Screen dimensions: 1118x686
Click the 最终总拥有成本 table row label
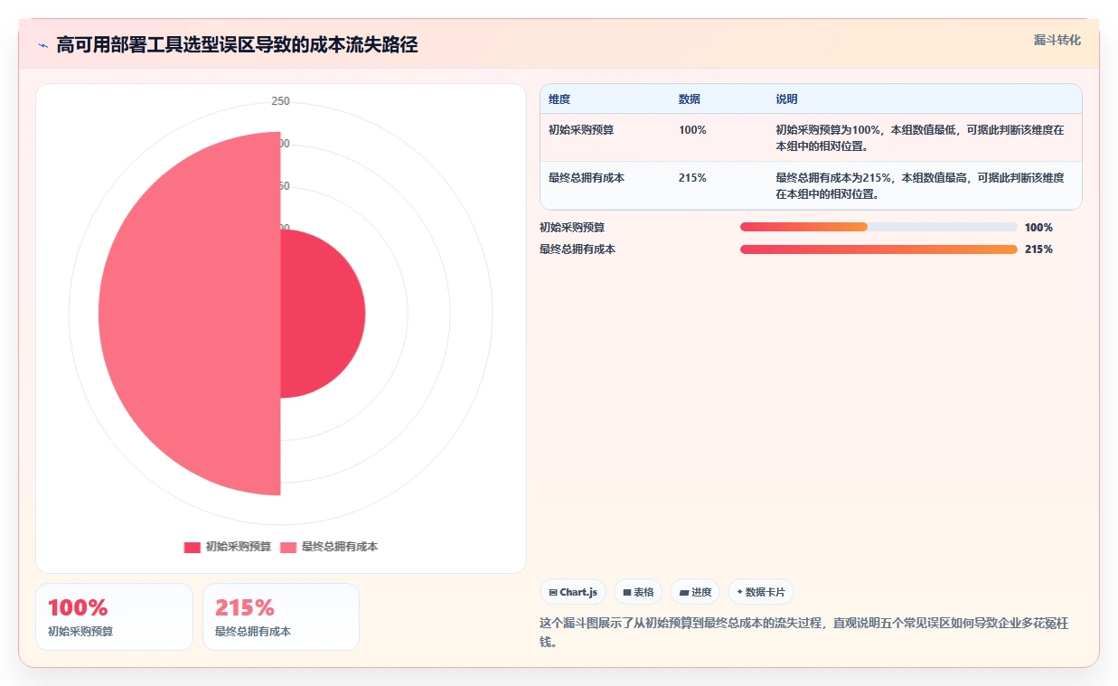pyautogui.click(x=587, y=178)
